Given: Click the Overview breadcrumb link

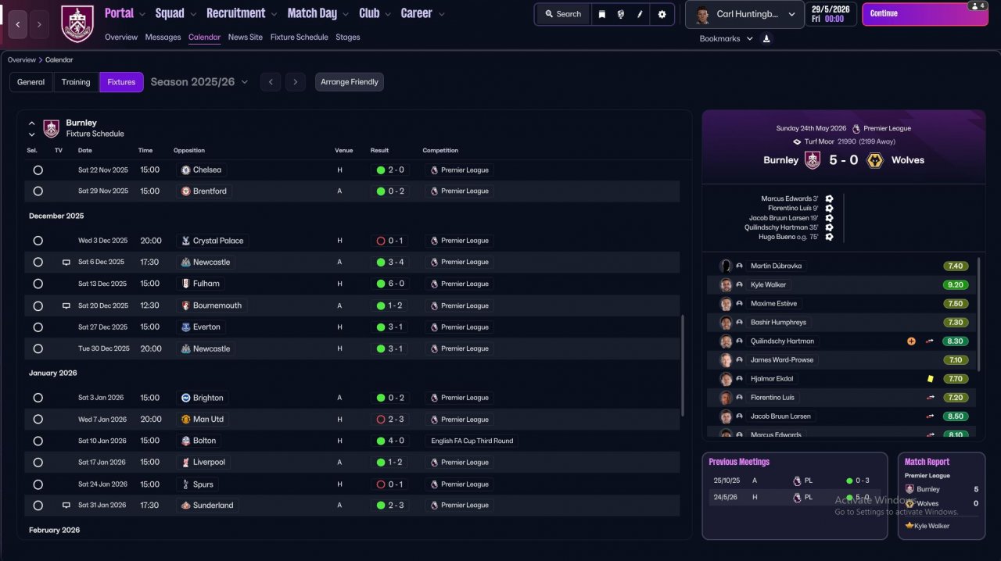Looking at the screenshot, I should tap(22, 60).
